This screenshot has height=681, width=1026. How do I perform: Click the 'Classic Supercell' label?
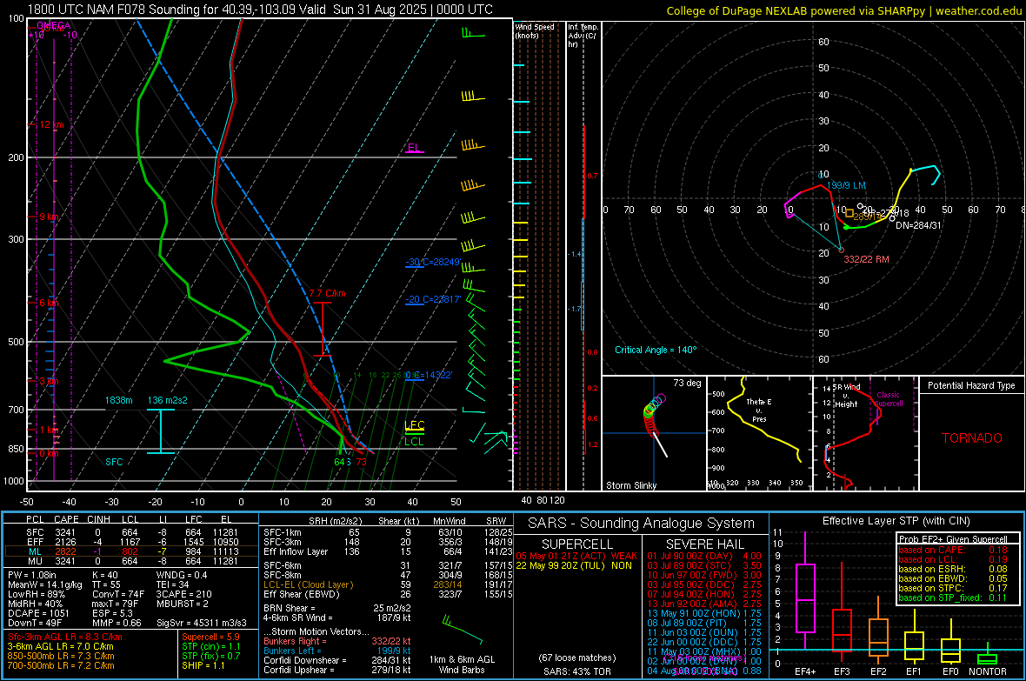click(x=889, y=399)
